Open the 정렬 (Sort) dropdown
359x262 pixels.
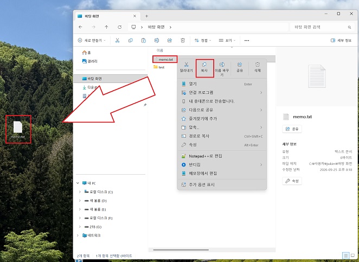[x=203, y=40]
